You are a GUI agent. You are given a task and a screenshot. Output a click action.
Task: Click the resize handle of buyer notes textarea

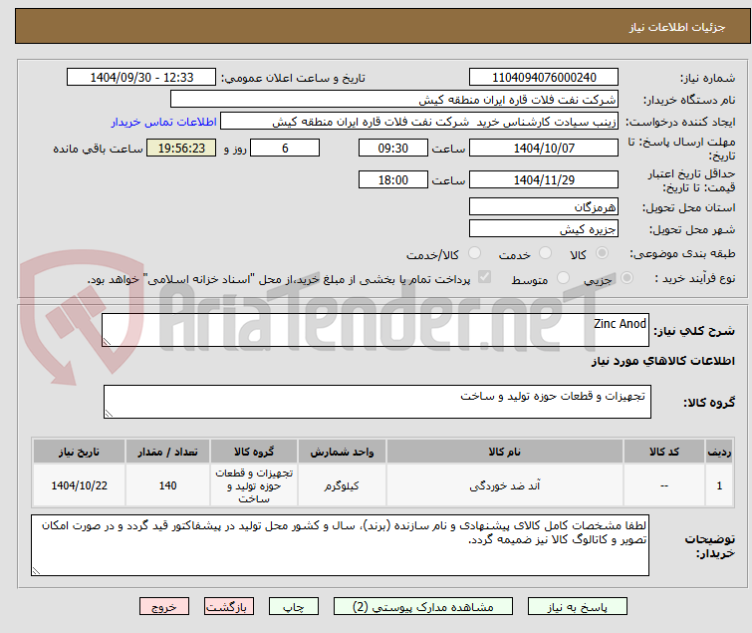click(x=37, y=570)
